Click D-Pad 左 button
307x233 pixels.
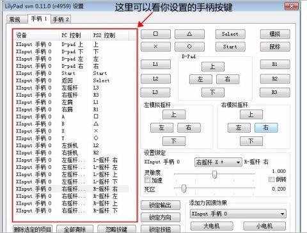201,79
